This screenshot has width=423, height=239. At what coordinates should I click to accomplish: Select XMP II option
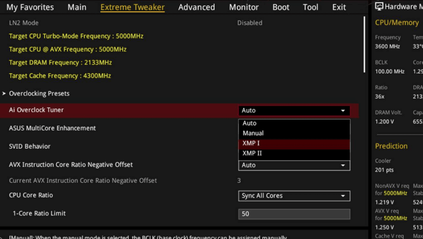pyautogui.click(x=294, y=153)
